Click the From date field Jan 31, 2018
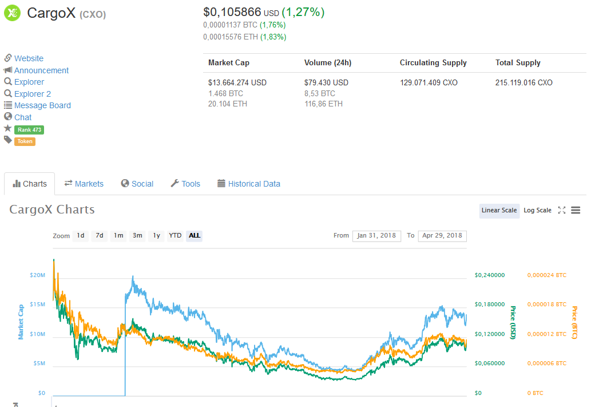Screen dimensions: 595x407 (x=376, y=236)
